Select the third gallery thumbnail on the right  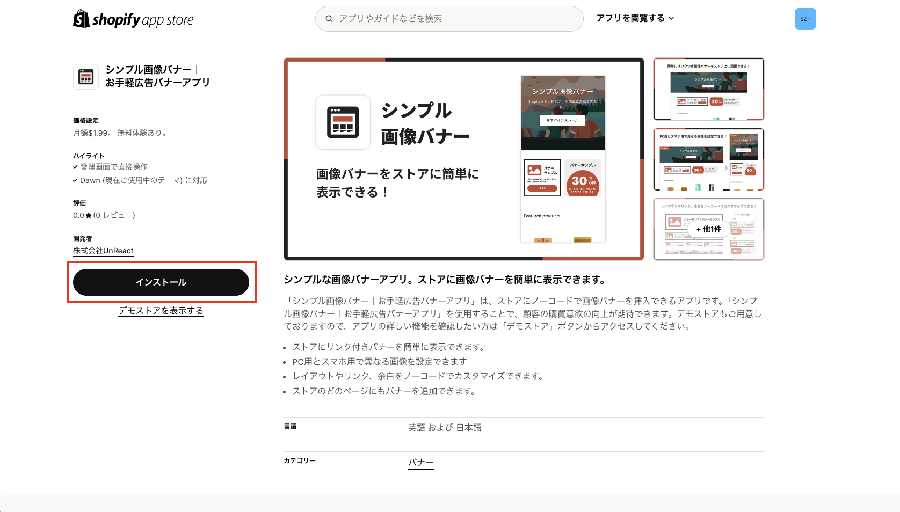[708, 229]
